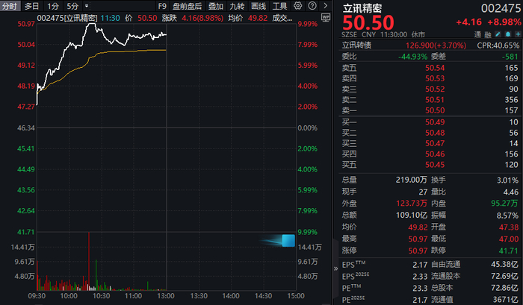
Task: Click 买二 price 50.48
Action: pyautogui.click(x=435, y=133)
